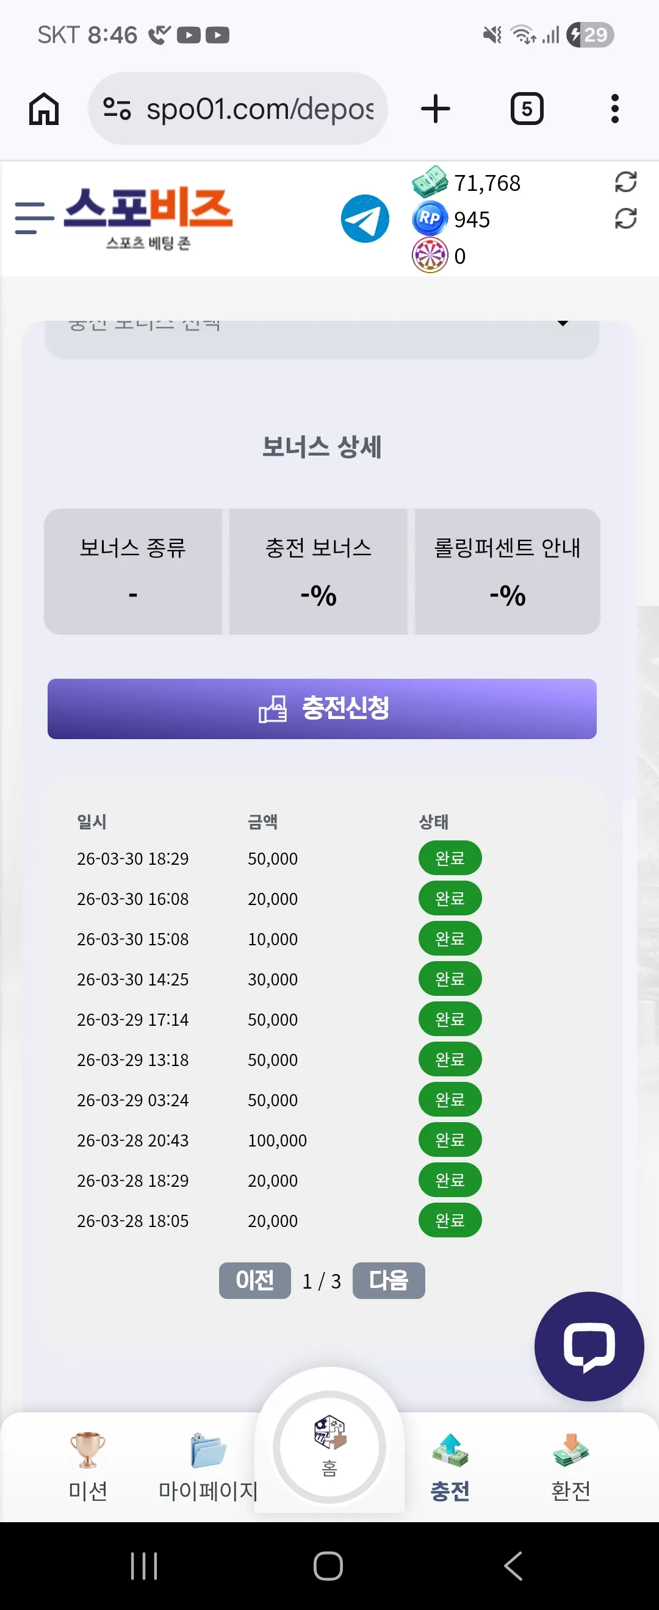Open the live chat bubble

[589, 1345]
